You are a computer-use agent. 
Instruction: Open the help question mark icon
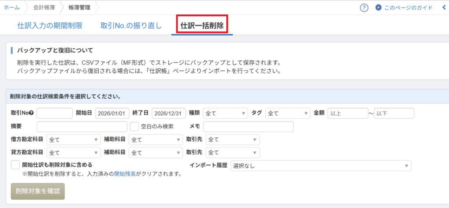[x=364, y=8]
